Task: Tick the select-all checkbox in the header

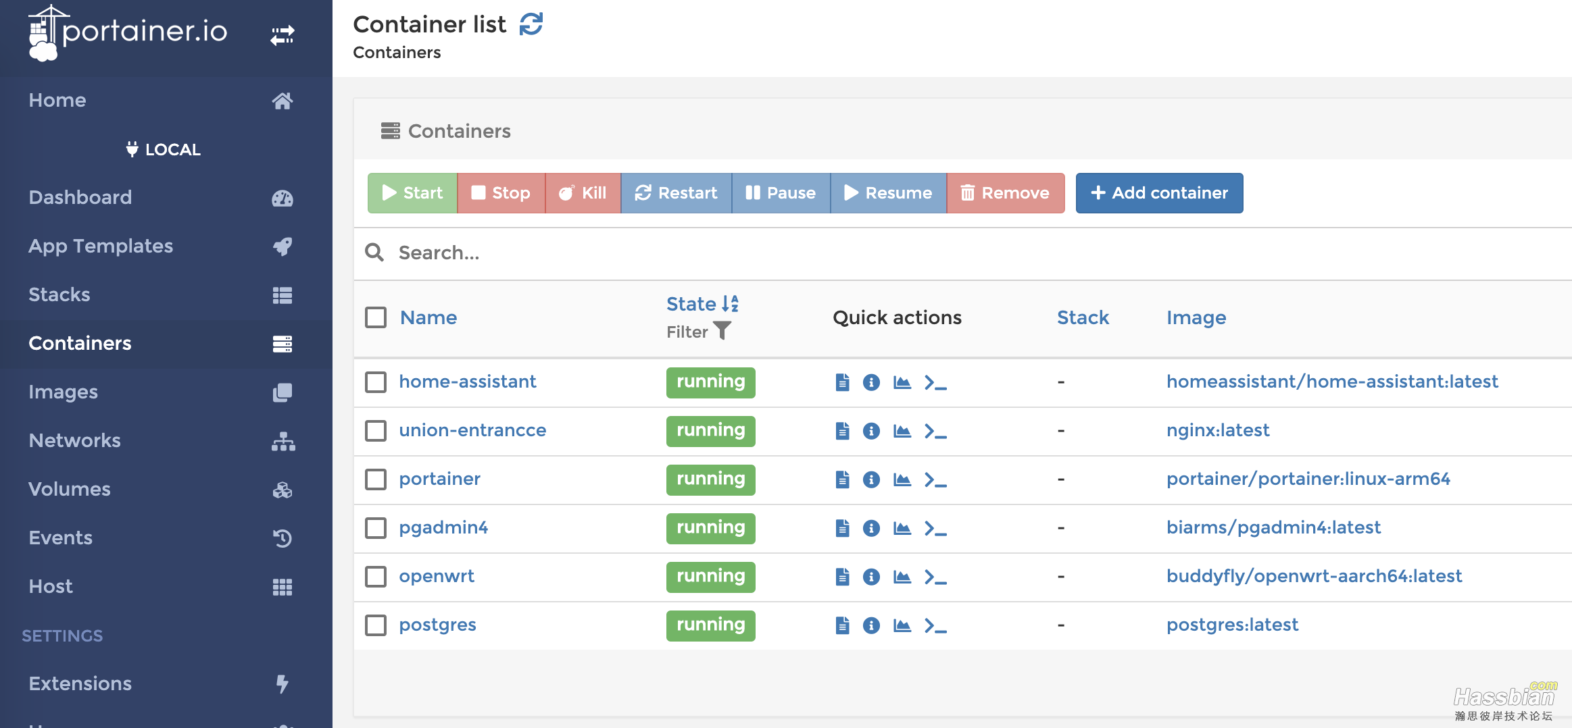Action: pyautogui.click(x=376, y=317)
